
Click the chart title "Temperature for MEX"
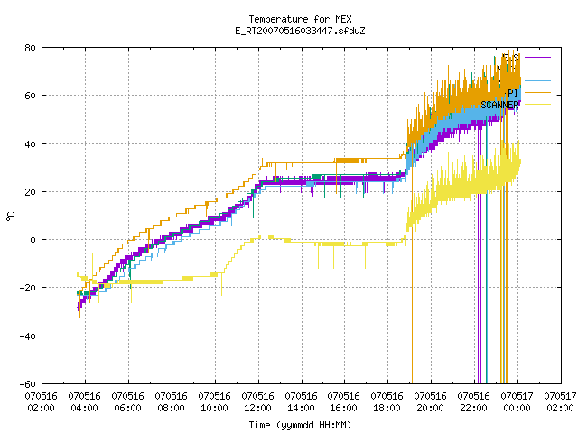point(300,19)
